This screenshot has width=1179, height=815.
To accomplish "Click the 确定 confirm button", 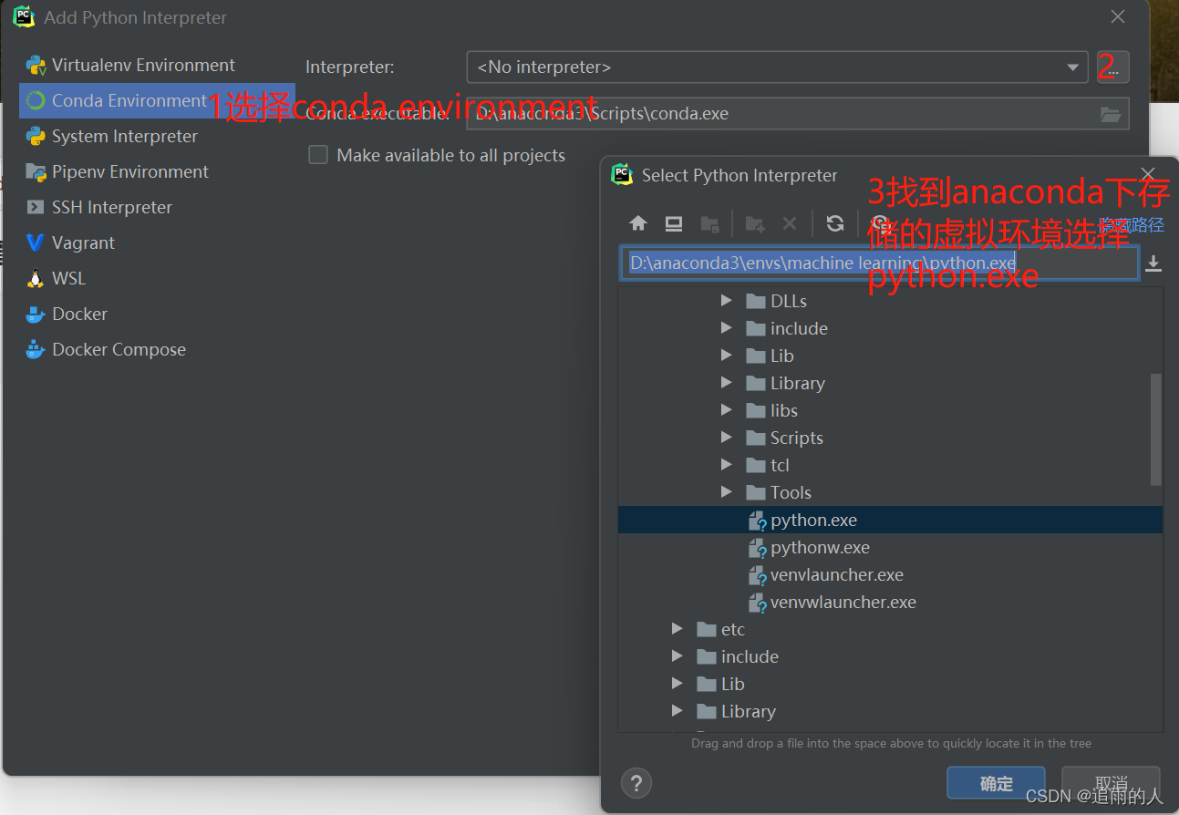I will [x=996, y=783].
